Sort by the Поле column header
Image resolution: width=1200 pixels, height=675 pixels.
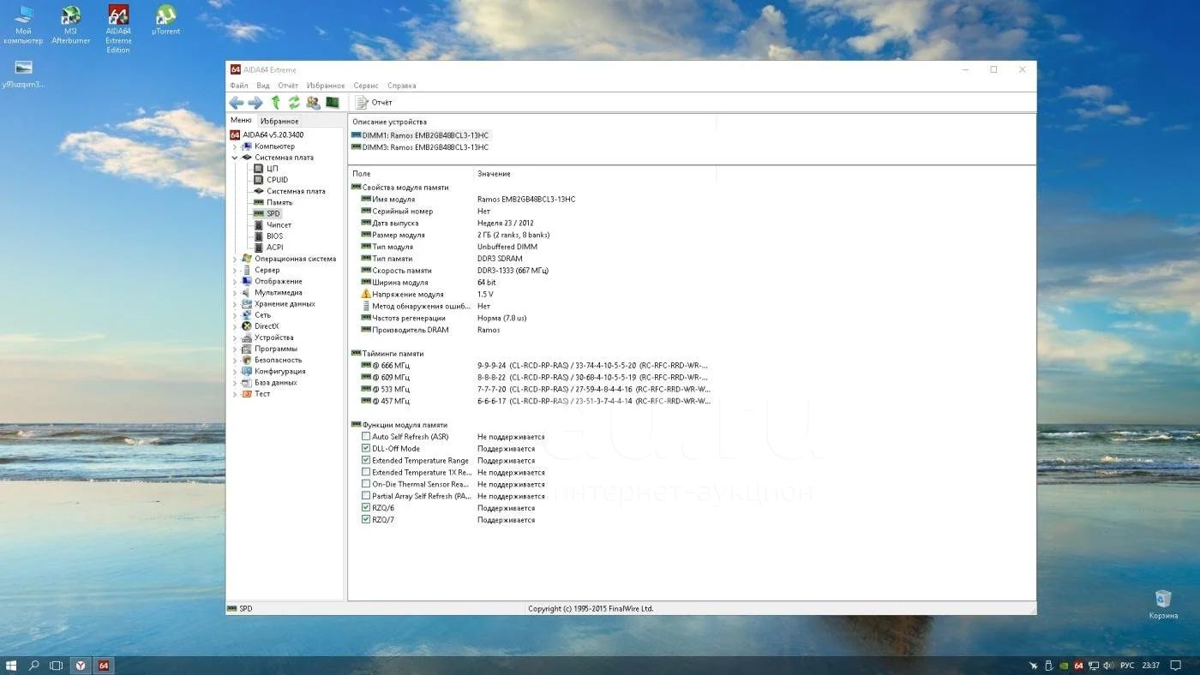coord(411,174)
